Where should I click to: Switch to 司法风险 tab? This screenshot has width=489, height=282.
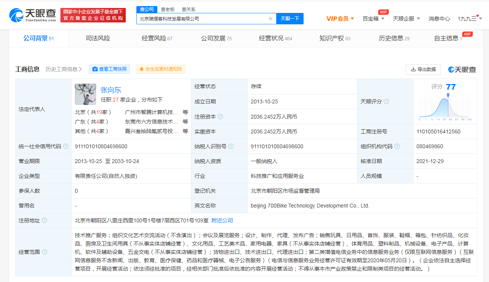coord(98,38)
